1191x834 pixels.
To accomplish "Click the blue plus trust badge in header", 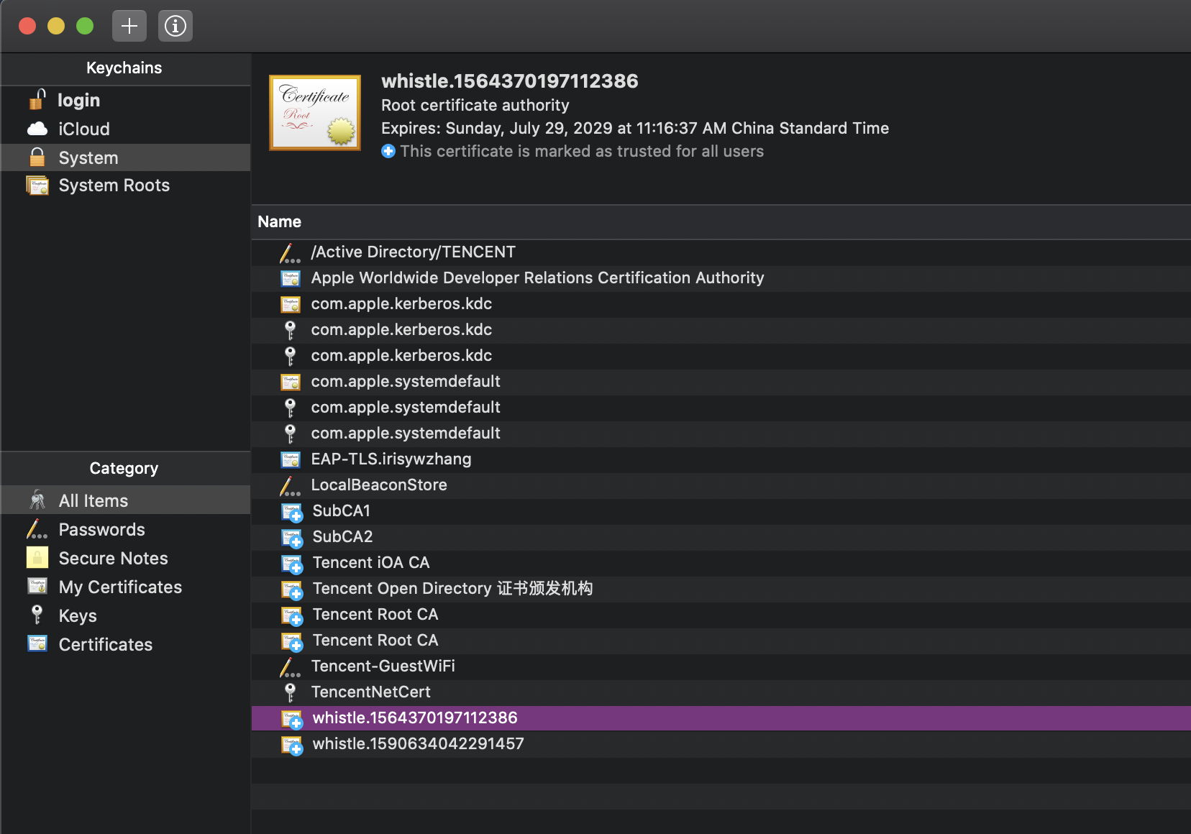I will coord(388,151).
